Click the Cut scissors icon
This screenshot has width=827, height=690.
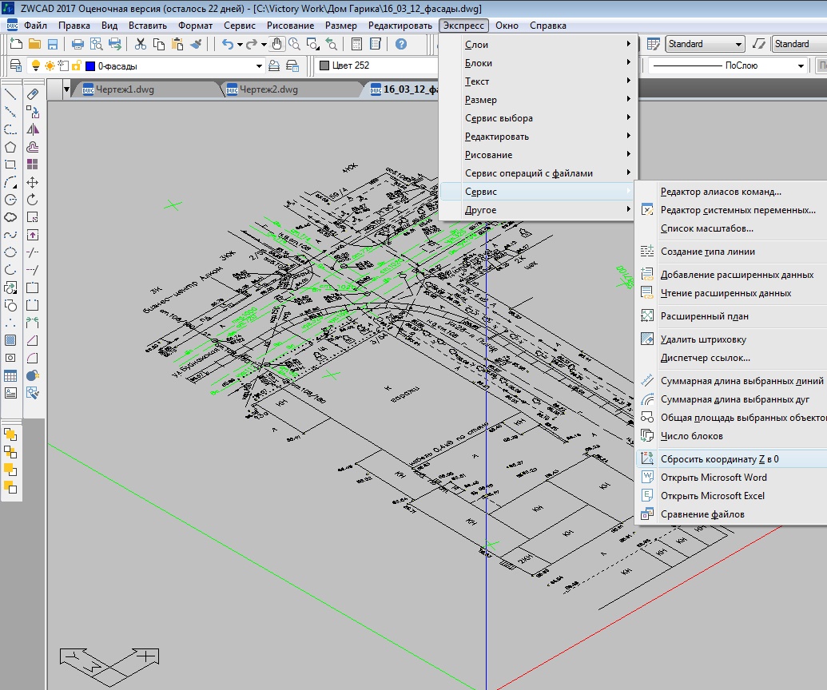coord(141,44)
